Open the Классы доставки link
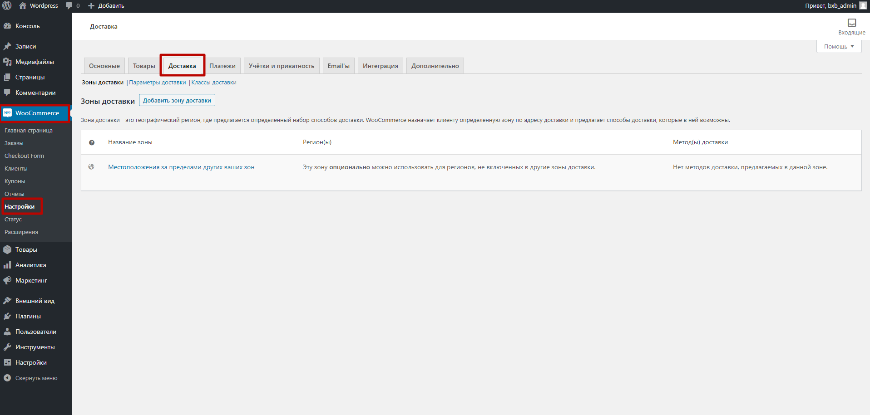The height and width of the screenshot is (415, 870). [214, 83]
